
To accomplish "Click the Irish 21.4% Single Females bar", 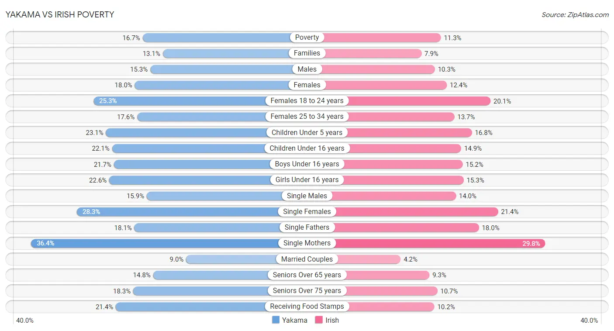I will click(403, 212).
